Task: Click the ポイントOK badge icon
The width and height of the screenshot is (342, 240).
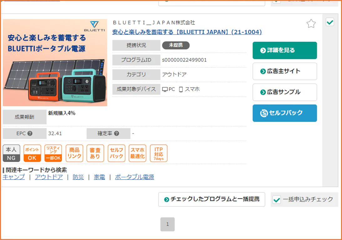Action: pyautogui.click(x=32, y=153)
